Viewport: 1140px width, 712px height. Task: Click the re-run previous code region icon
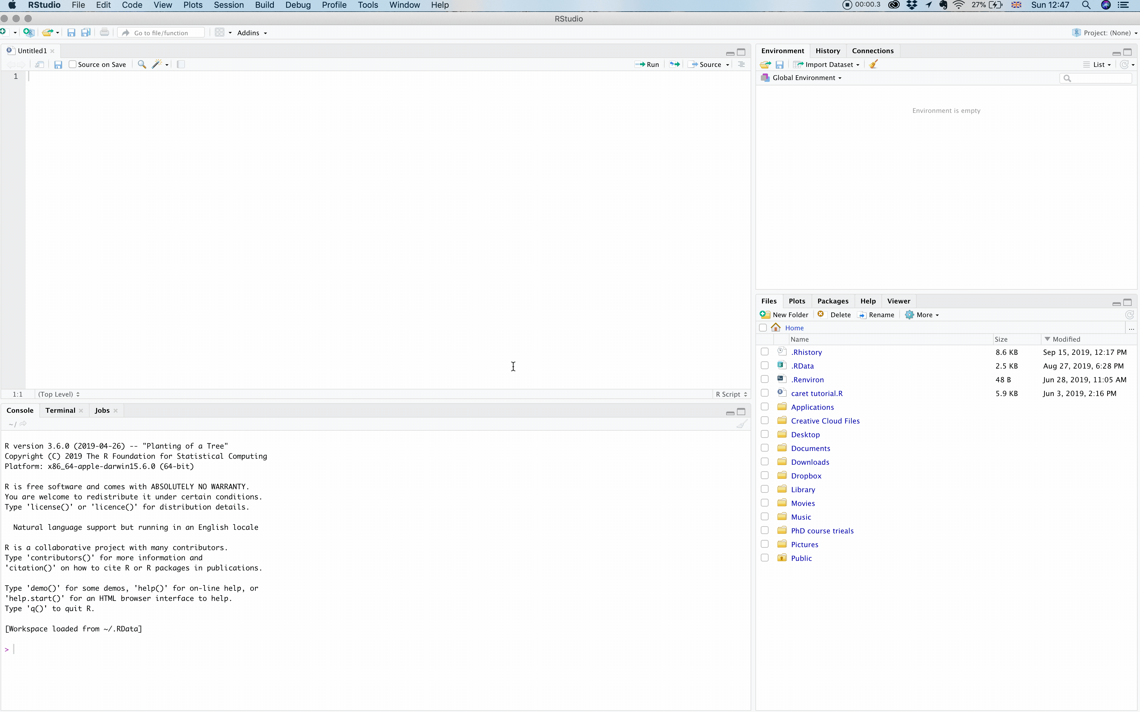coord(675,65)
